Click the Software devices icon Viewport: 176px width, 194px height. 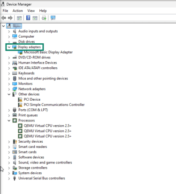(15, 157)
